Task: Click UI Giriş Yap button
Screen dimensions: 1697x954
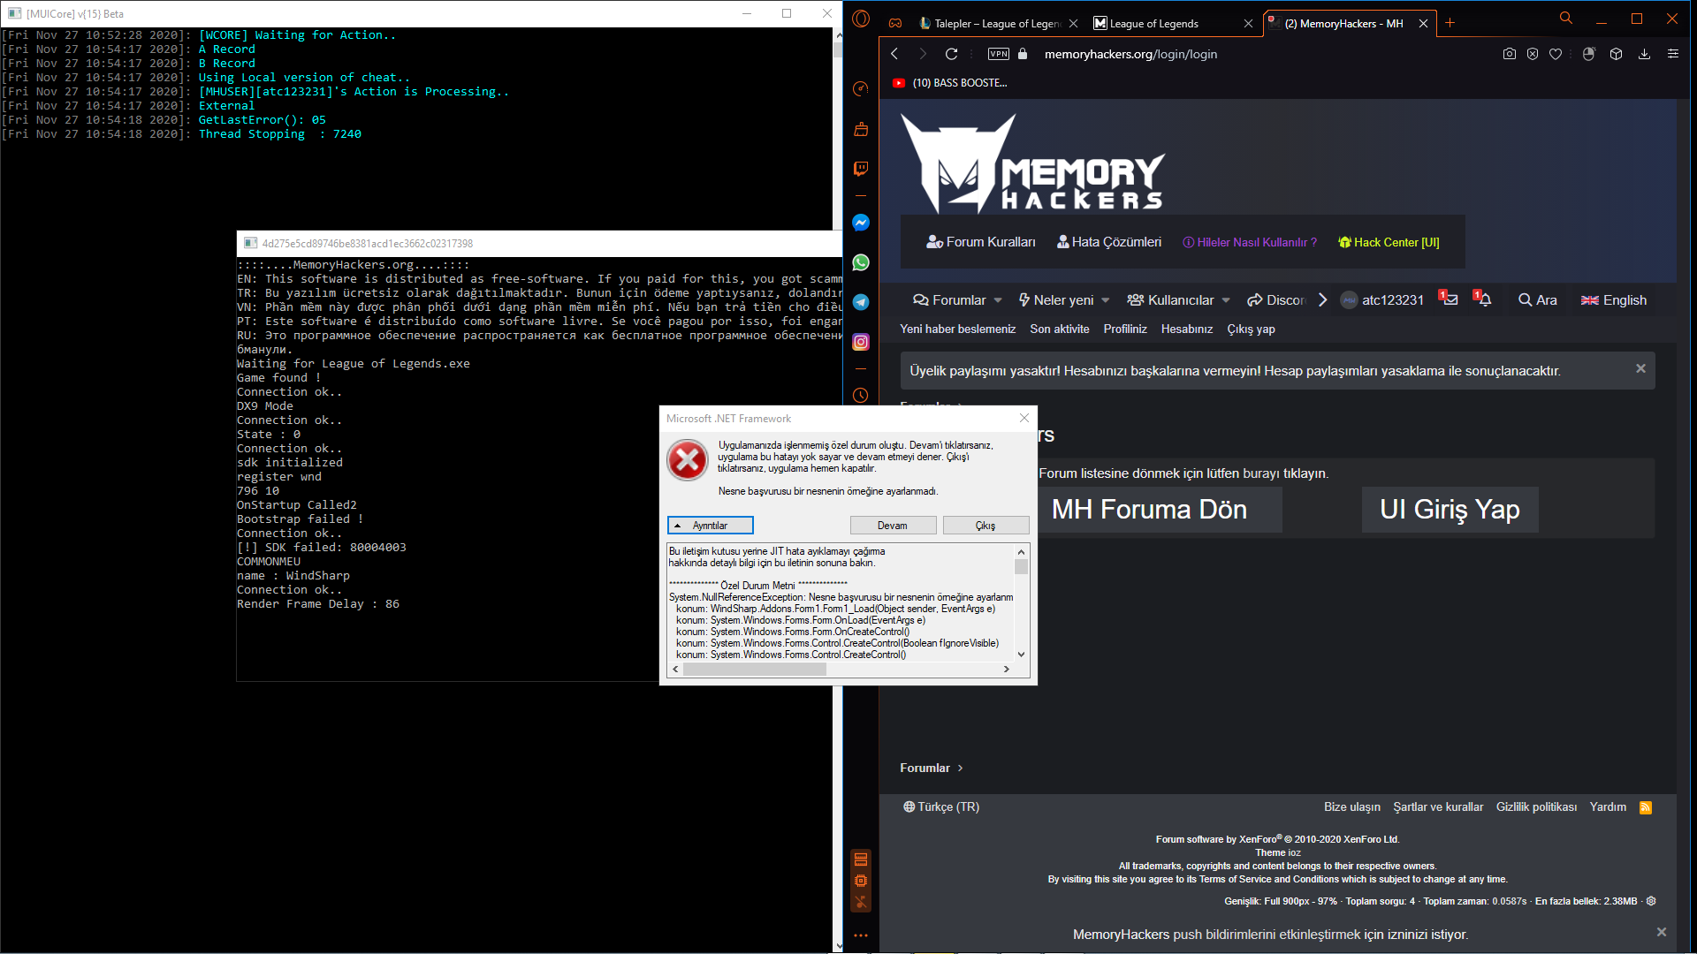Action: pos(1450,510)
